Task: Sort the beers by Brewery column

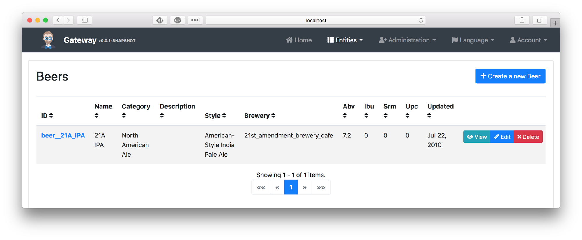Action: [259, 116]
